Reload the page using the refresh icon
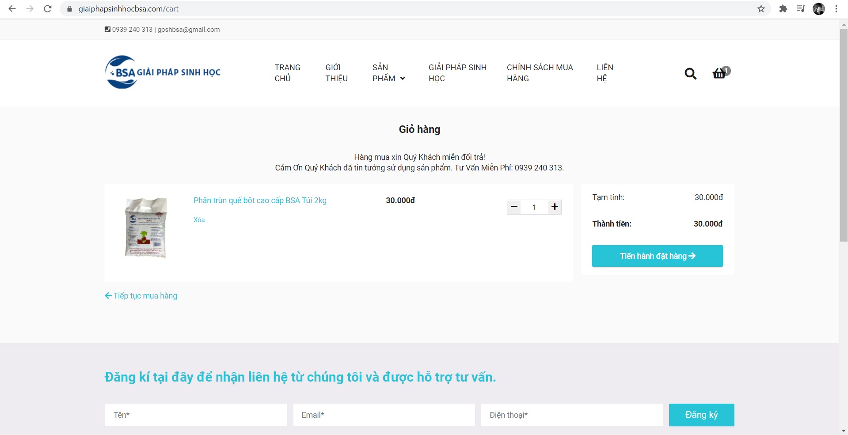This screenshot has height=435, width=848. tap(48, 9)
